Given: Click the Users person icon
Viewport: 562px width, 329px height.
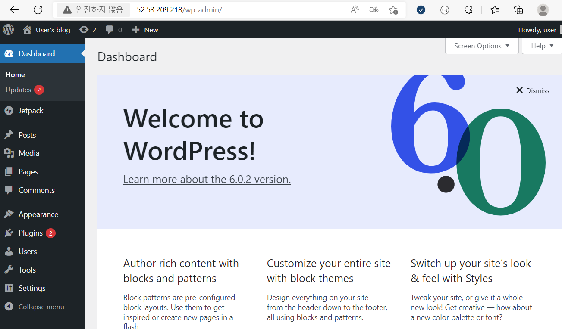Looking at the screenshot, I should [x=9, y=251].
